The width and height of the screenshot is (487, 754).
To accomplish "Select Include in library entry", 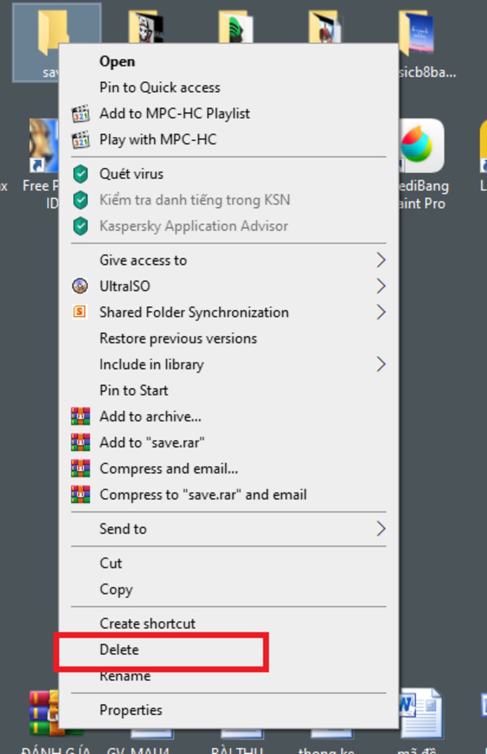I will tap(152, 364).
